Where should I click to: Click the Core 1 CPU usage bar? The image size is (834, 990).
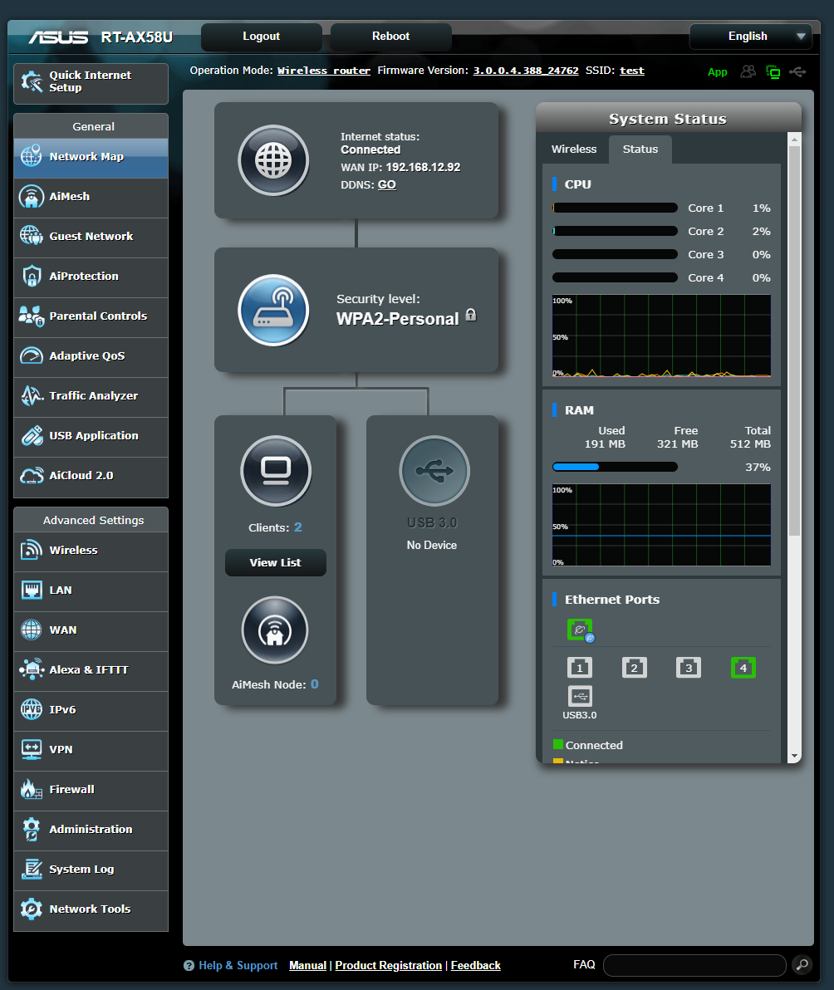615,208
